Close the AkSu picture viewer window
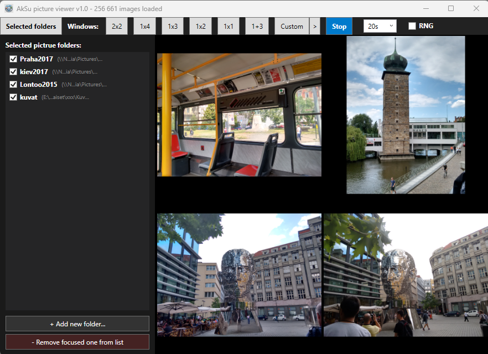This screenshot has height=354, width=488. 476,8
